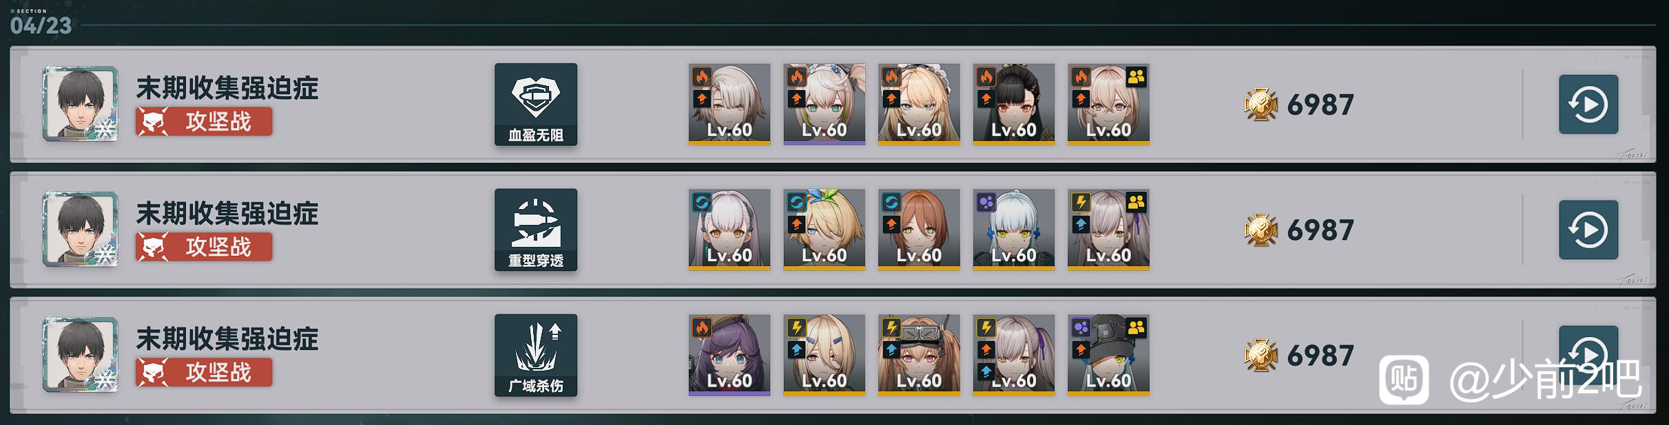Click the gold medal icon in second row
1669x425 pixels.
[x=1261, y=230]
